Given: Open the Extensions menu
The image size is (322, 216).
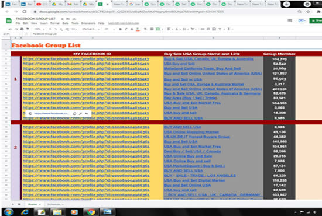Looking at the screenshot, I should pos(88,23).
